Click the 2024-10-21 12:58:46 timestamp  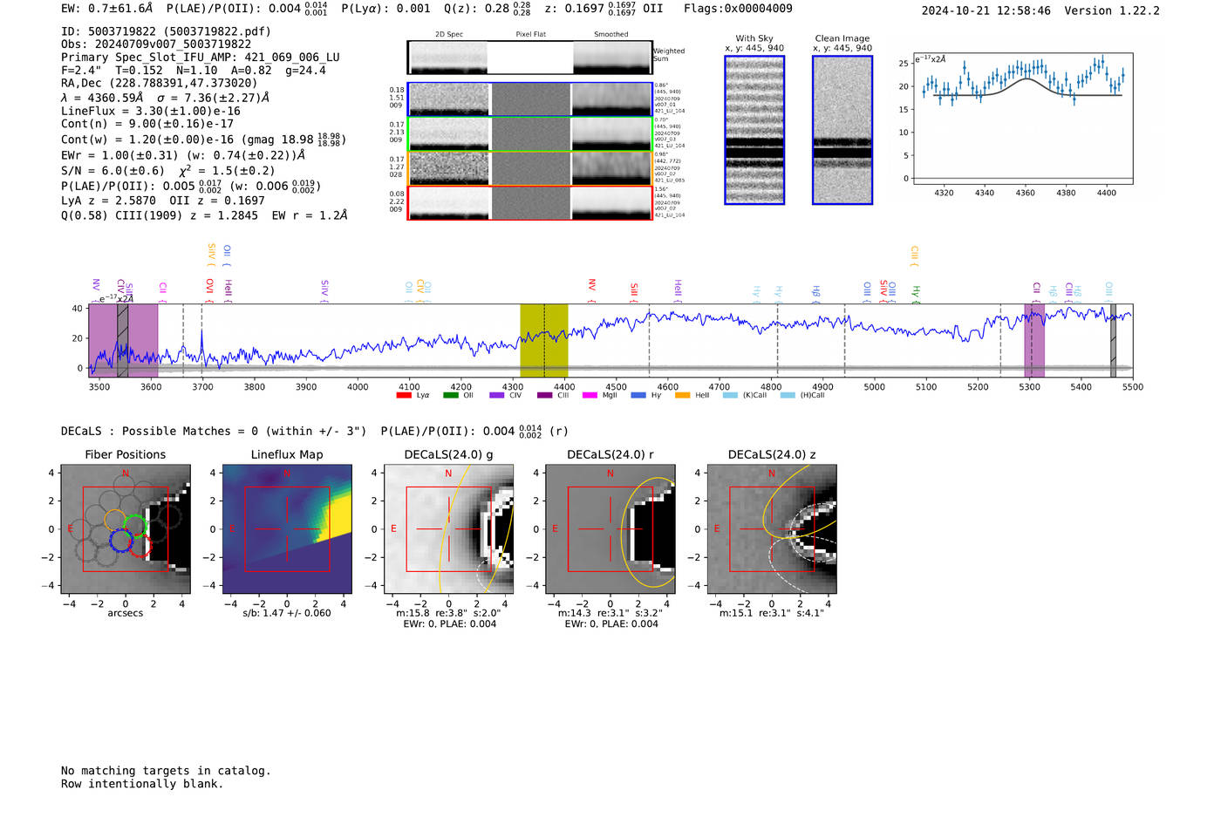[986, 10]
